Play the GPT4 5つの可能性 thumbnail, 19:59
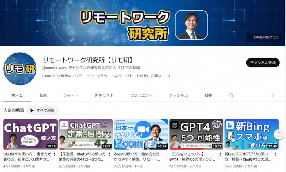The width and height of the screenshot is (286, 172). 196,134
